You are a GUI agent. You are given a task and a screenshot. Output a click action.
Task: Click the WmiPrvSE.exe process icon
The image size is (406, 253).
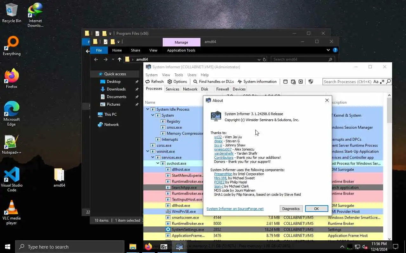(168, 212)
